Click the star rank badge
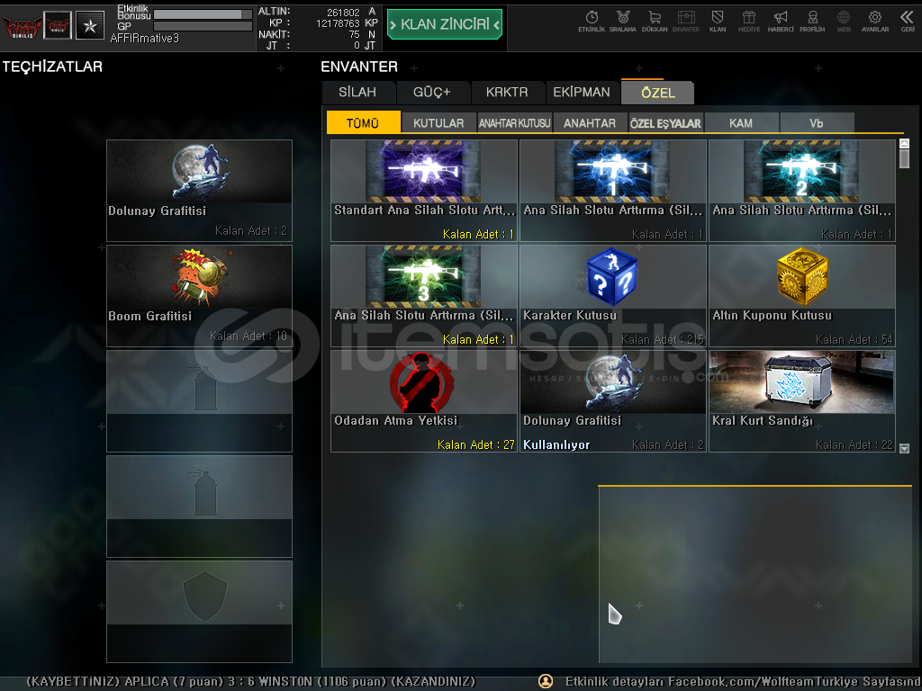The image size is (922, 691). [90, 25]
